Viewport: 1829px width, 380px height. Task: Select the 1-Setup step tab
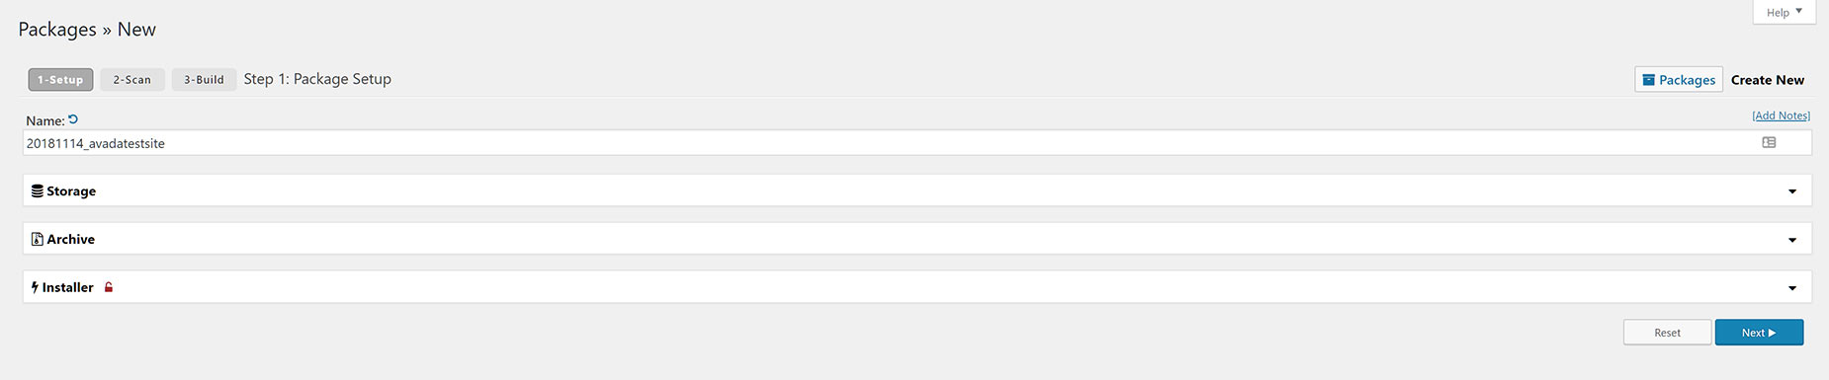[x=60, y=79]
